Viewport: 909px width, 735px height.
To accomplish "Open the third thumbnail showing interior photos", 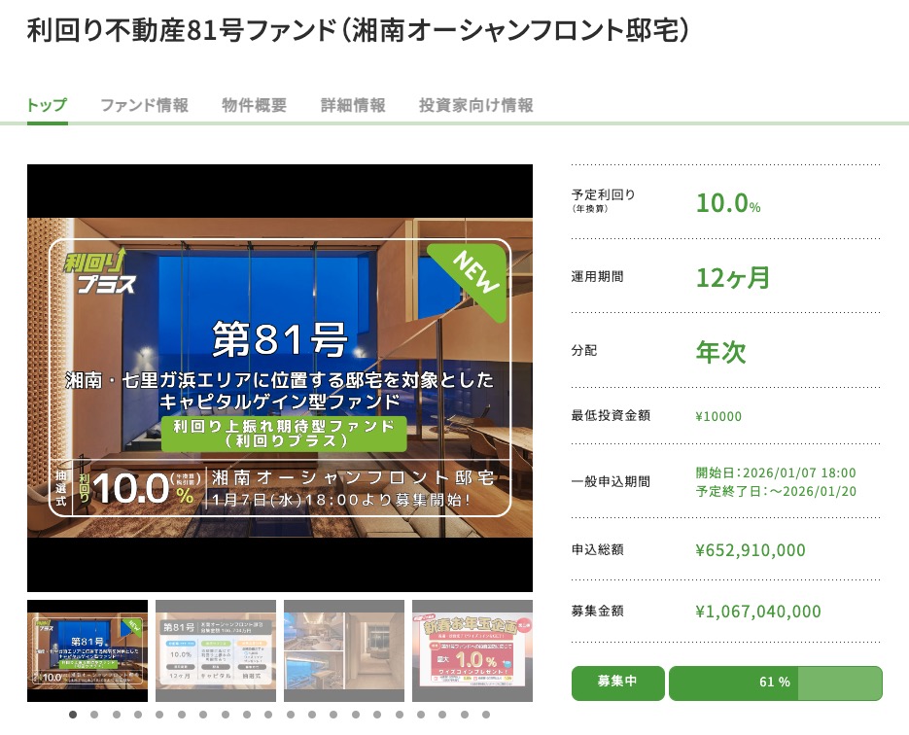I will [x=344, y=650].
